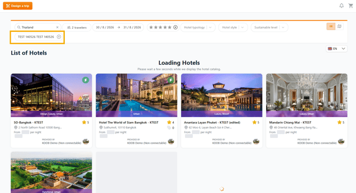
Task: Open the Sustainable level dropdown
Action: pyautogui.click(x=269, y=28)
